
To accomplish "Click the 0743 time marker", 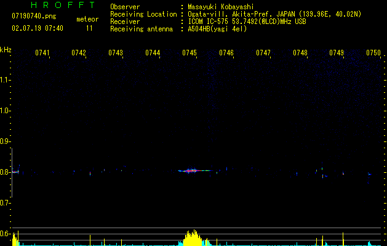I will tap(116, 53).
